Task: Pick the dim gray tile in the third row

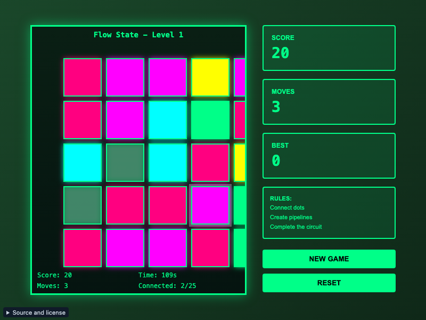Action: [125, 163]
